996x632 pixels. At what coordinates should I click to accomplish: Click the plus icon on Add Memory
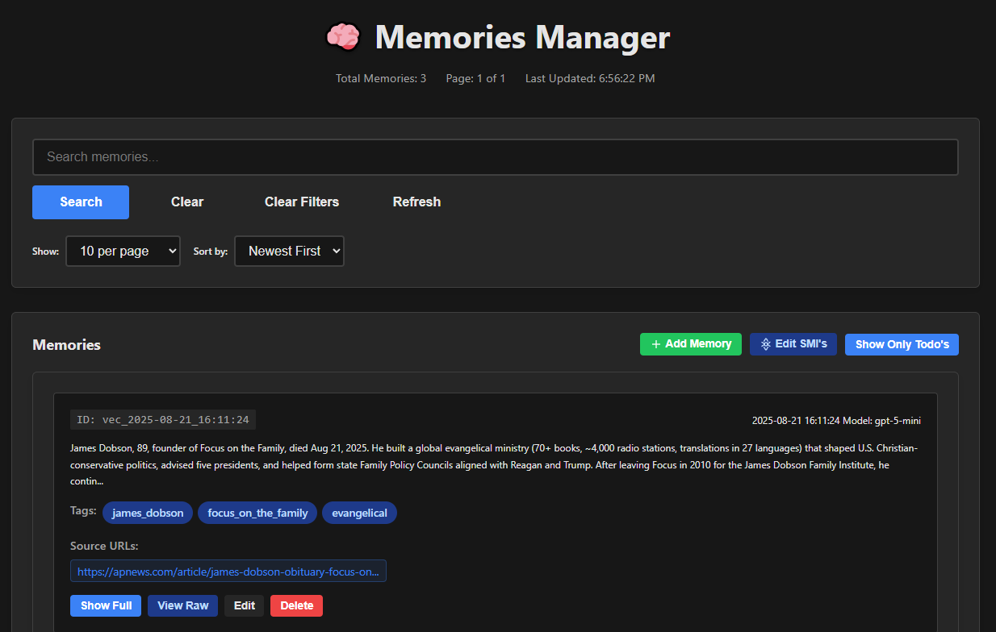coord(655,344)
